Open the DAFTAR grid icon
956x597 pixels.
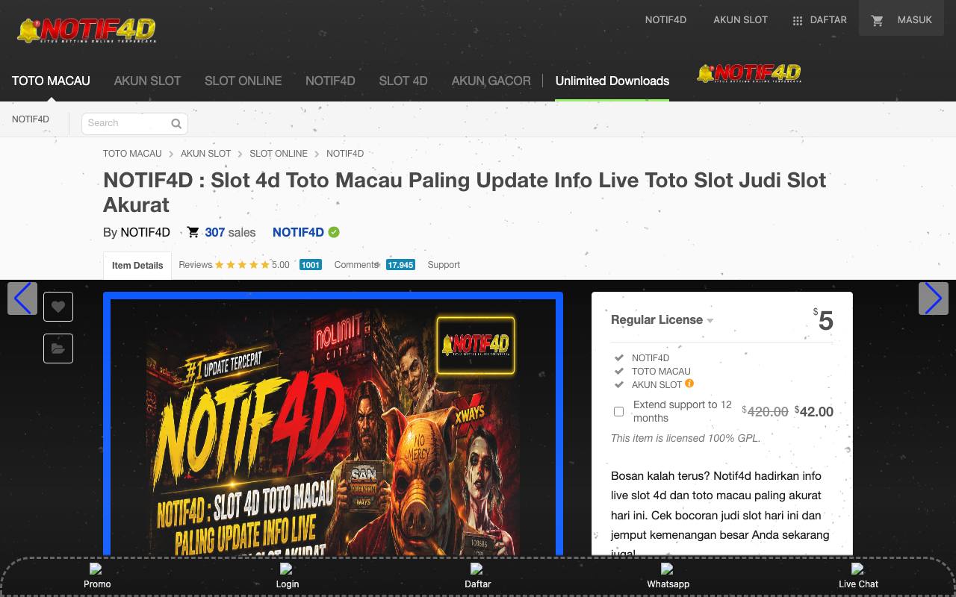798,21
